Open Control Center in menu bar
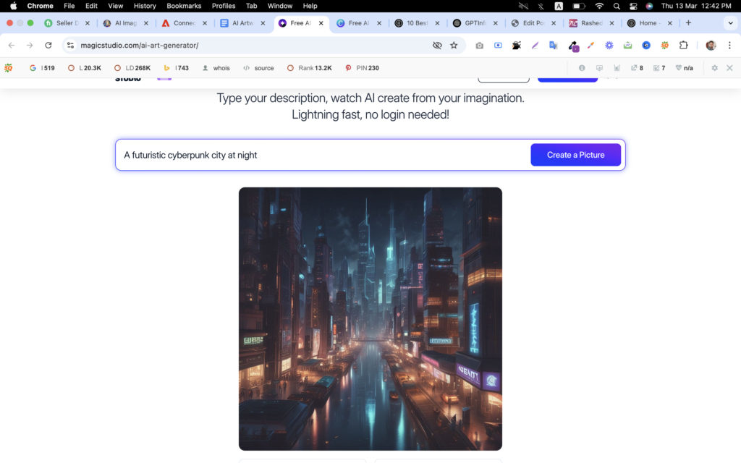Viewport: 741px width, 463px height. [x=633, y=6]
